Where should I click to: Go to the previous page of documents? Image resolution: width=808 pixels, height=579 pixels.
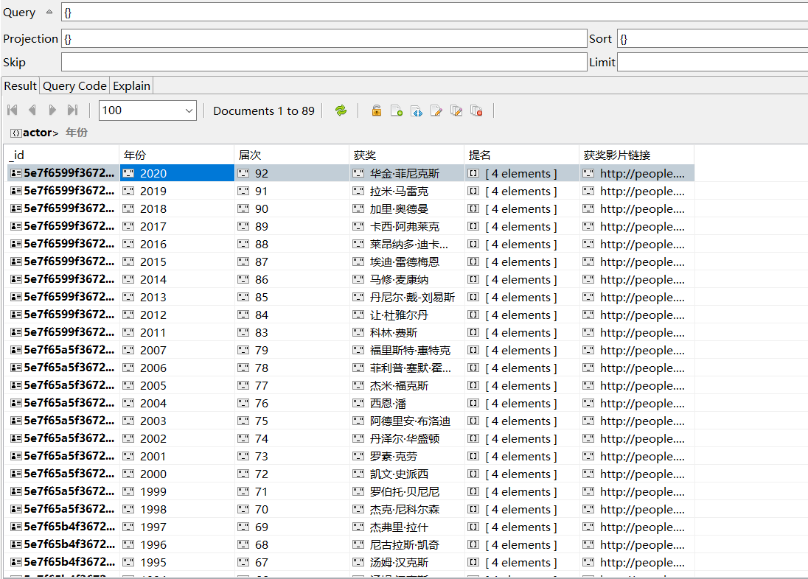(x=32, y=110)
